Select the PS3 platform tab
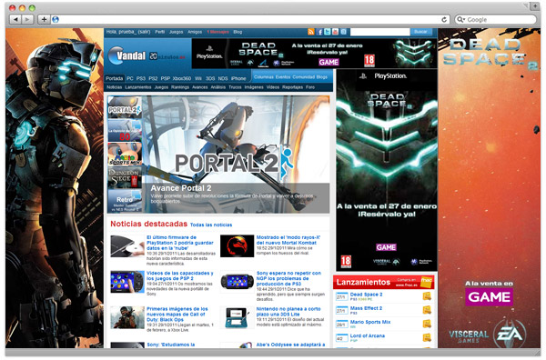Image resolution: width=546 pixels, height=360 pixels. pyautogui.click(x=141, y=78)
